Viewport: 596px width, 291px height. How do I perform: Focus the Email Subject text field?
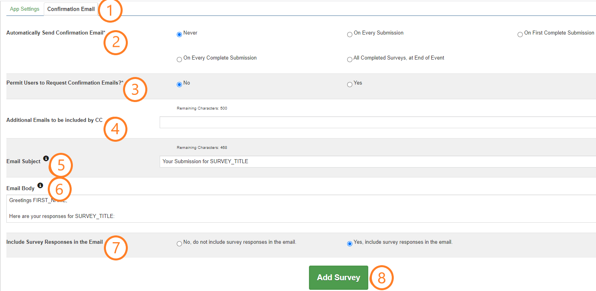coord(377,162)
